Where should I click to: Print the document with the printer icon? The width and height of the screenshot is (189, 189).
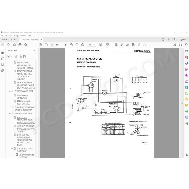(x=20, y=45)
